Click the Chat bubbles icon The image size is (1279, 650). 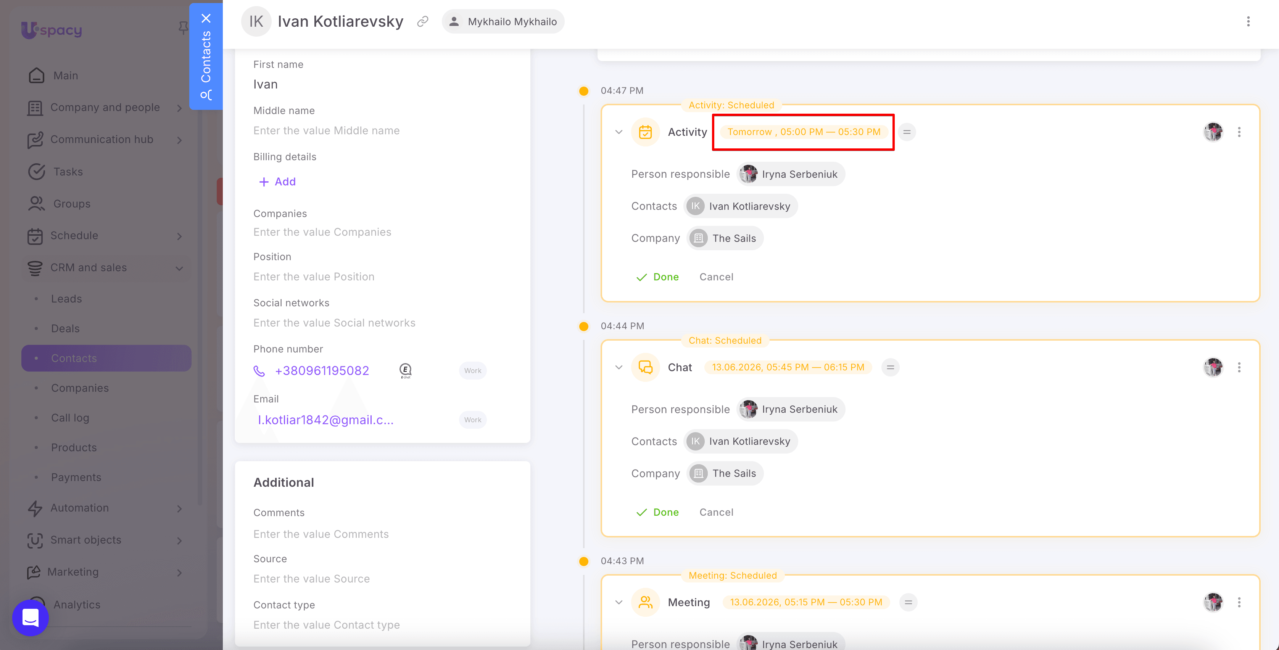pos(646,367)
